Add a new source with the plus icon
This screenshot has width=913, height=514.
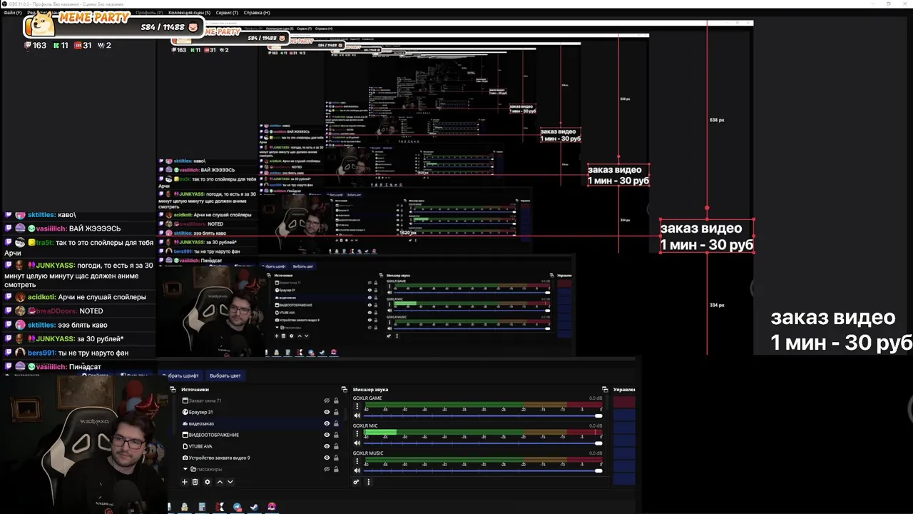pos(184,482)
